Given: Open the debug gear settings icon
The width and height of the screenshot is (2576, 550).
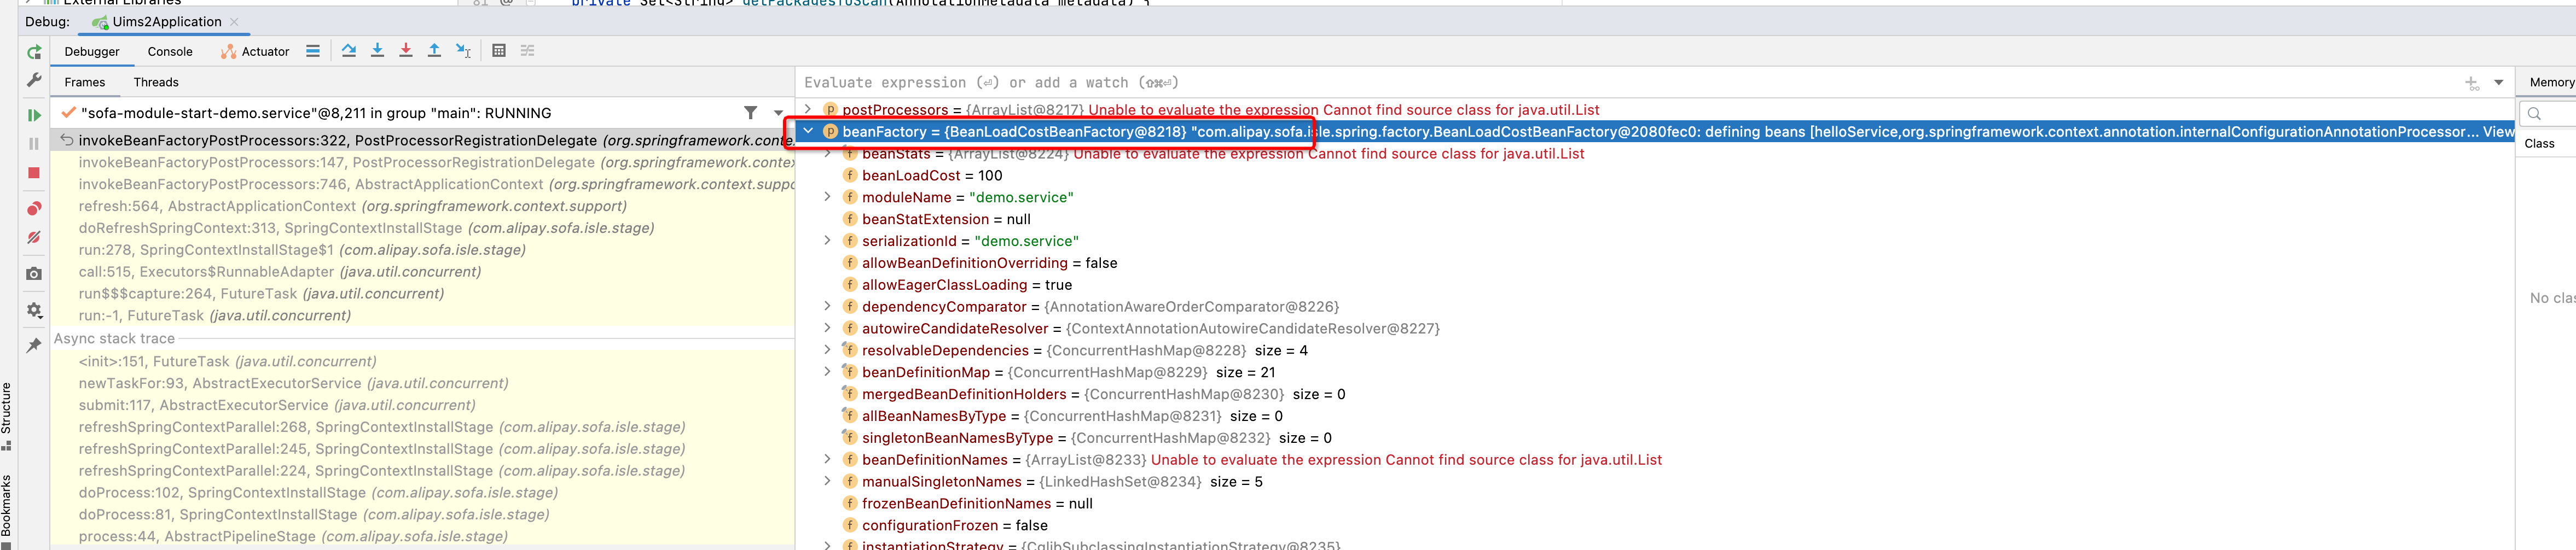Looking at the screenshot, I should [x=34, y=310].
